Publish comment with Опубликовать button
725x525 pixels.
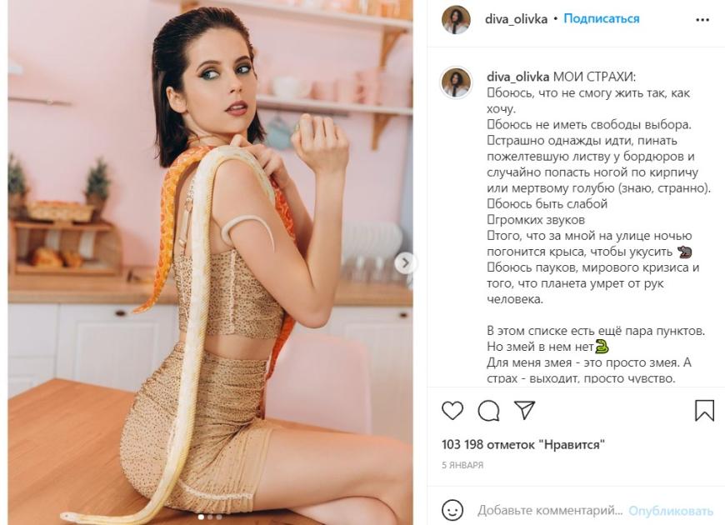click(671, 511)
